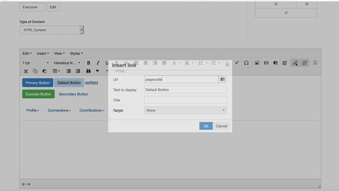
Task: Toggle bold formatting in the editor toolbar
Action: (88, 63)
